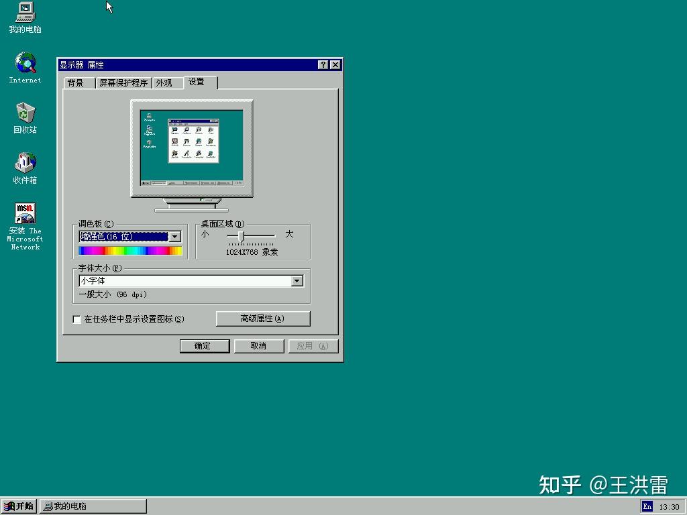This screenshot has width=687, height=515.
Task: Adjust the 桌面区域 resolution slider
Action: click(241, 236)
